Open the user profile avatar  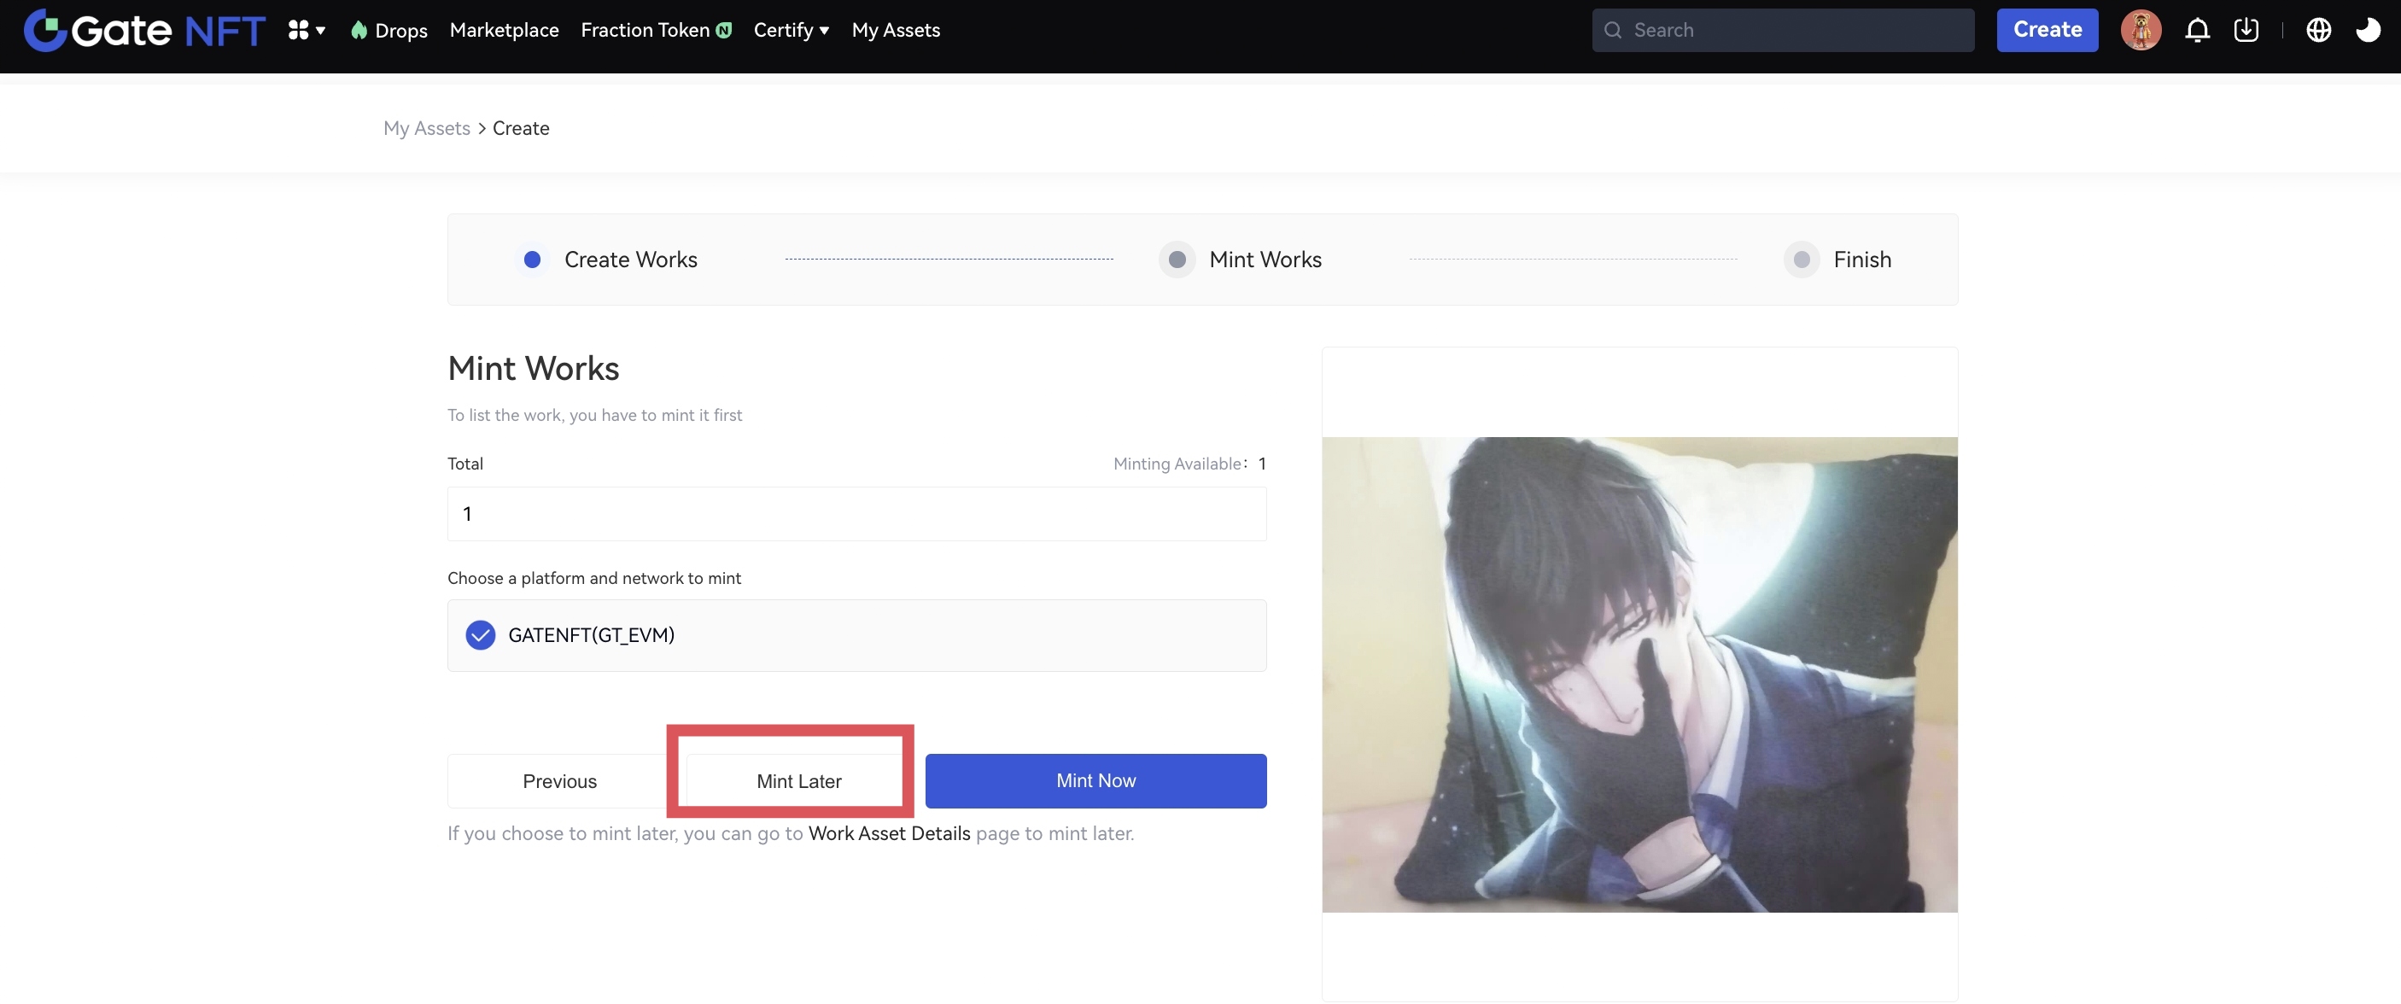(x=2140, y=30)
